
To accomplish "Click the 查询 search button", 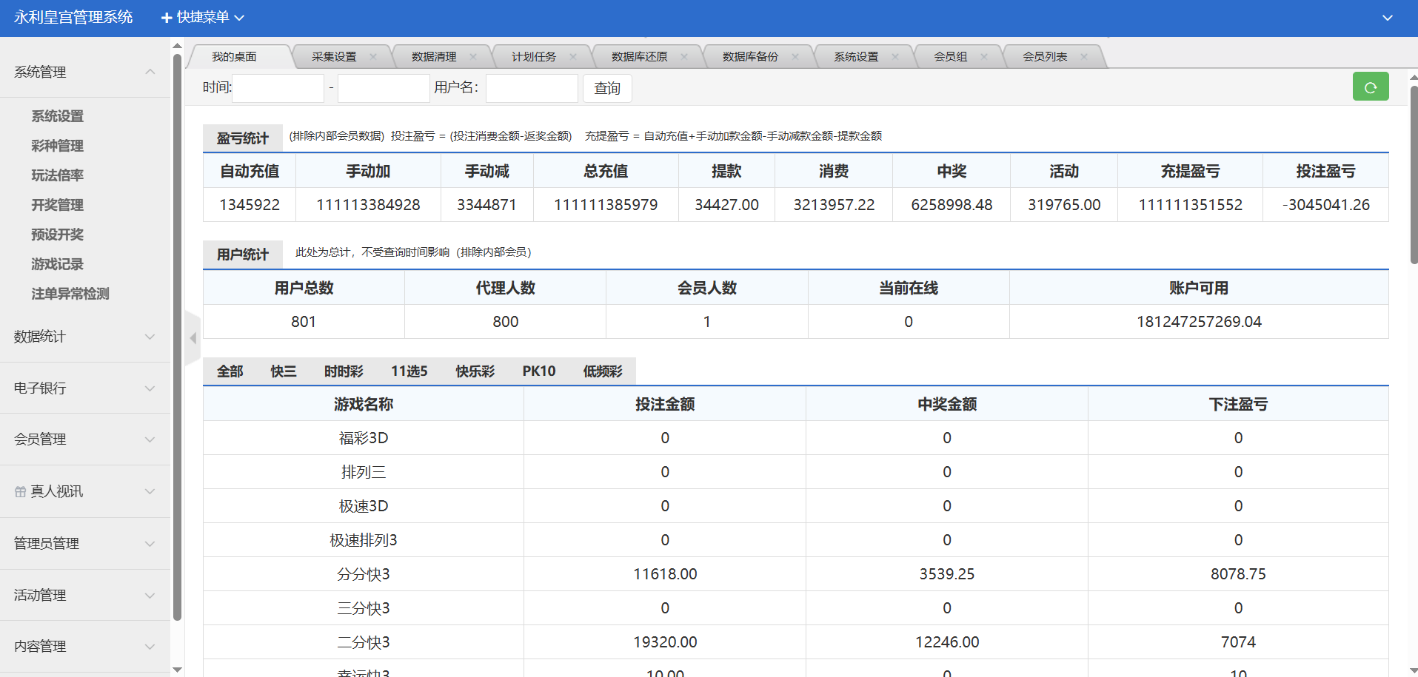I will coord(607,88).
